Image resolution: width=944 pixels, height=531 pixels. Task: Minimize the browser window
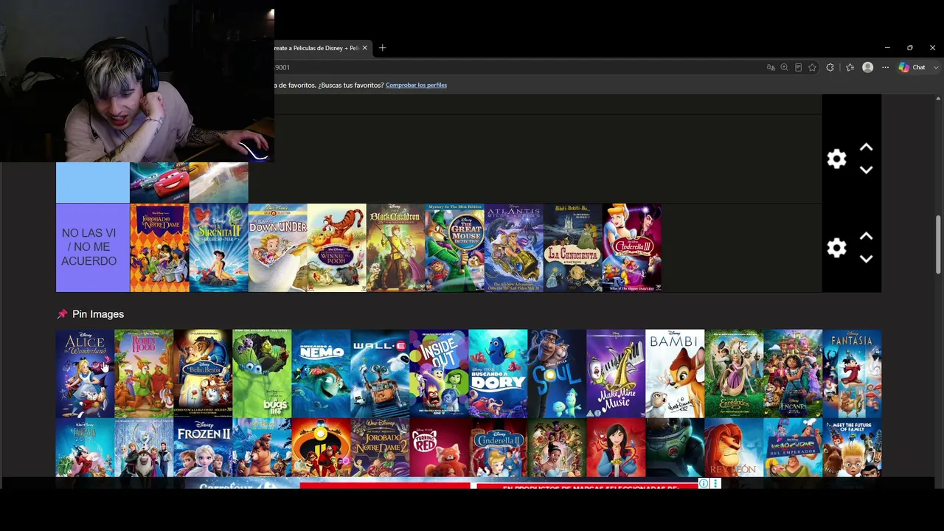[887, 48]
